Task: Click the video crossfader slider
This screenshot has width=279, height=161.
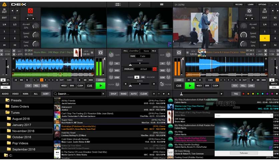Action: coord(140,64)
